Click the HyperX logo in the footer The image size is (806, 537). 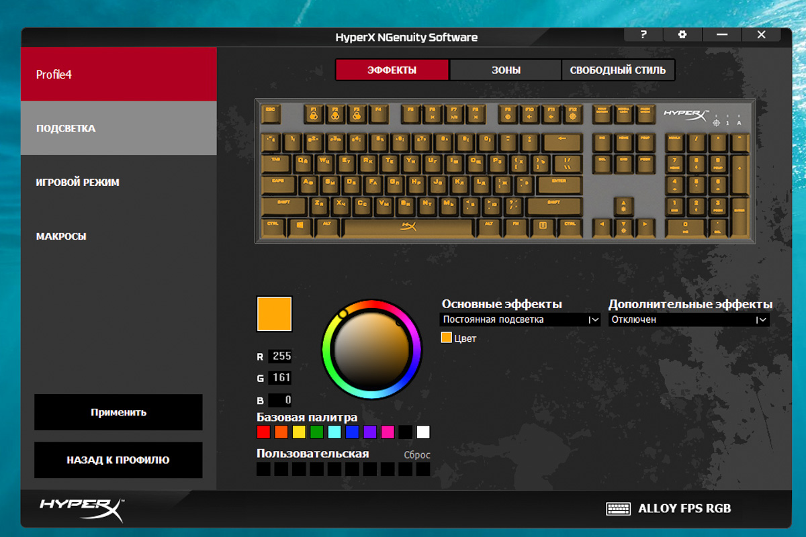click(x=82, y=509)
